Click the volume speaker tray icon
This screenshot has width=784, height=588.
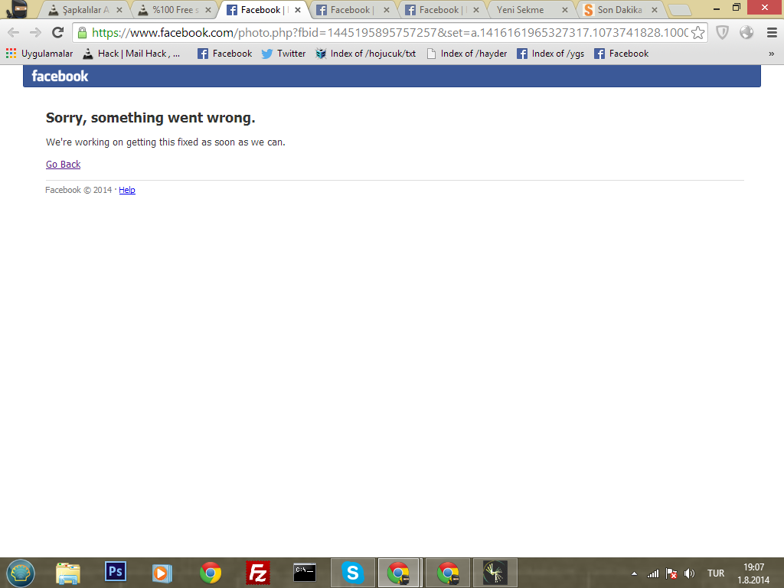[690, 573]
